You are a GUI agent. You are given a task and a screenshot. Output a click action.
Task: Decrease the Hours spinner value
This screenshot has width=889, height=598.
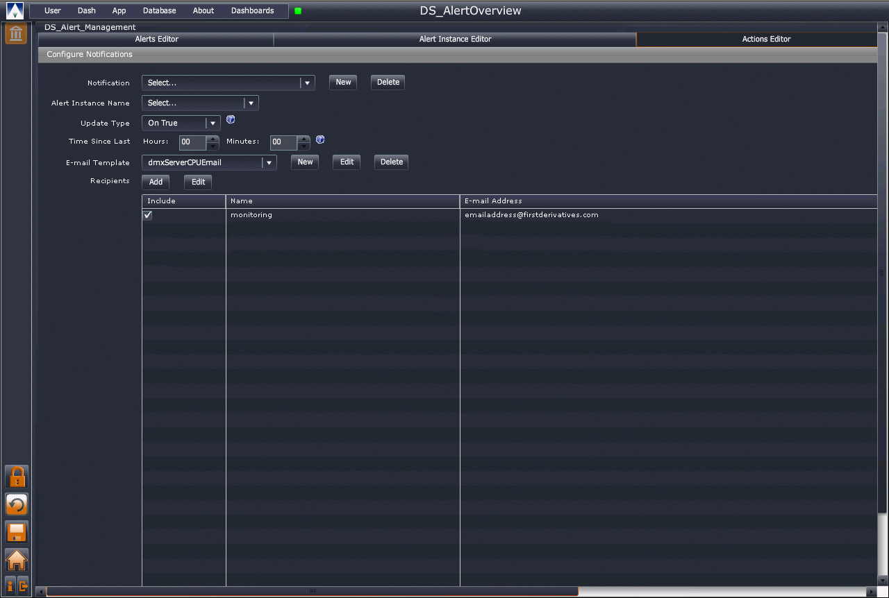pyautogui.click(x=213, y=146)
